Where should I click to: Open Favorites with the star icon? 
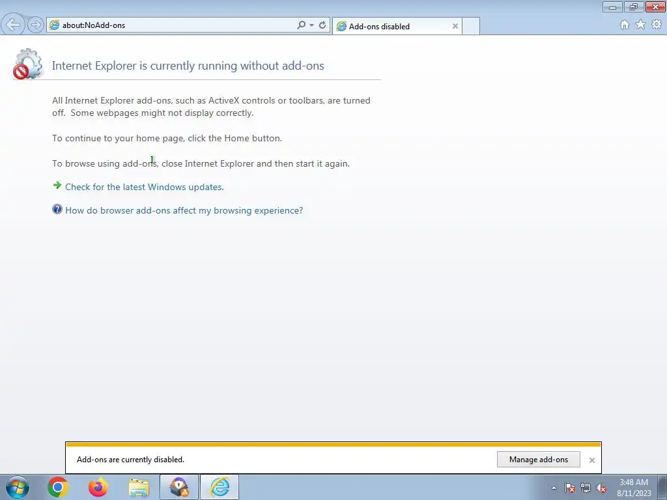[x=640, y=25]
